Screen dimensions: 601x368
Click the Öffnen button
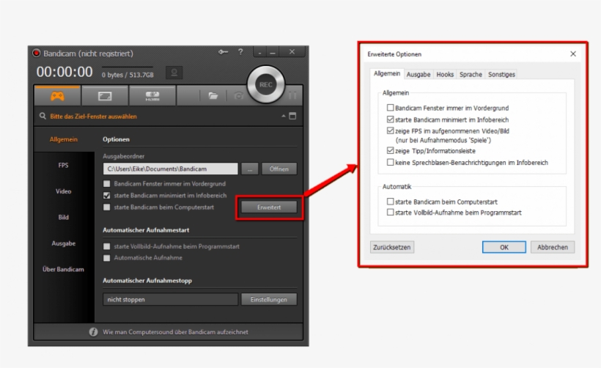[x=279, y=169]
